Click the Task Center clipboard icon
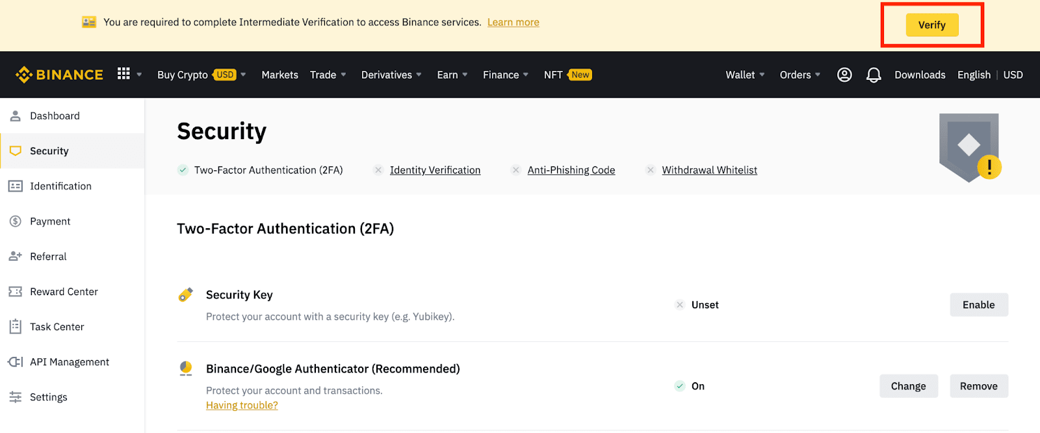 coord(16,326)
